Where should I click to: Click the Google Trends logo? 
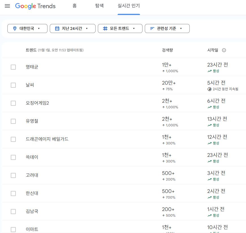[35, 6]
